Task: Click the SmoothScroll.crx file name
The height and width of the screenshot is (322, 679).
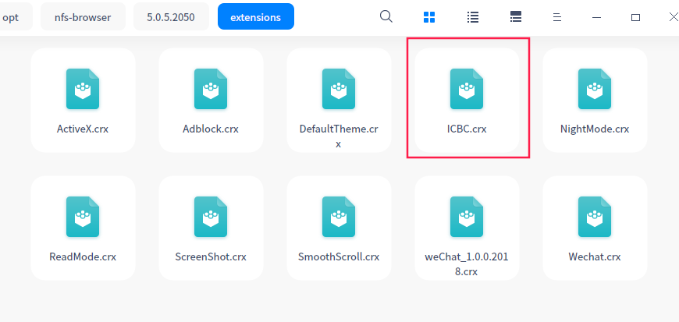Action: click(x=339, y=257)
